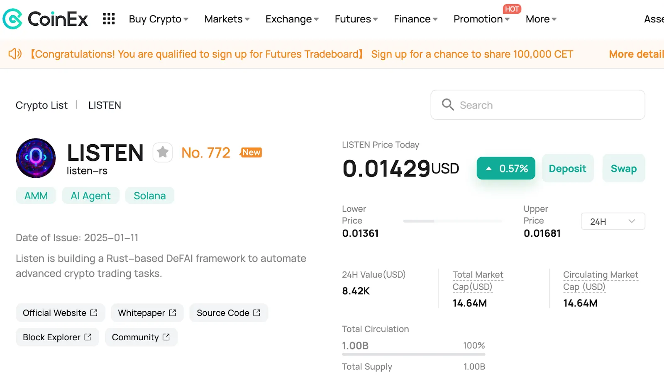This screenshot has height=390, width=664.
Task: Click the More details banner link
Action: [x=636, y=54]
